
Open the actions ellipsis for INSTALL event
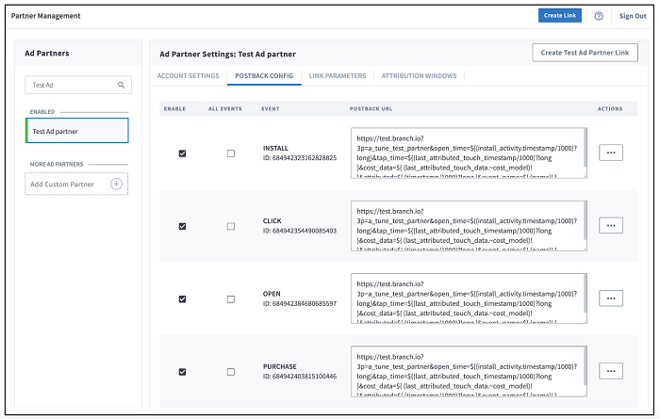click(x=611, y=153)
